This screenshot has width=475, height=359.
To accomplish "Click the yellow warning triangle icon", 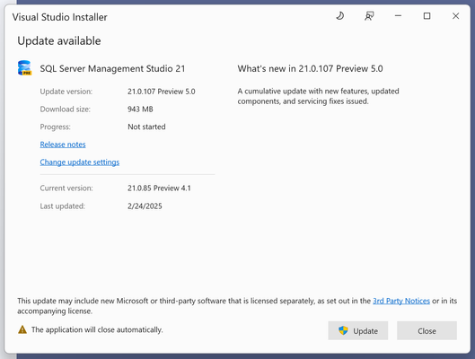I will pos(22,329).
